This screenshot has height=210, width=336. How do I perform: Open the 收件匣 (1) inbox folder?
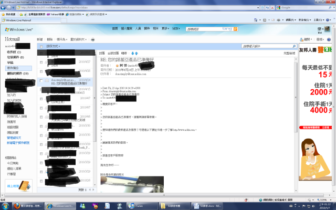coord(14,52)
